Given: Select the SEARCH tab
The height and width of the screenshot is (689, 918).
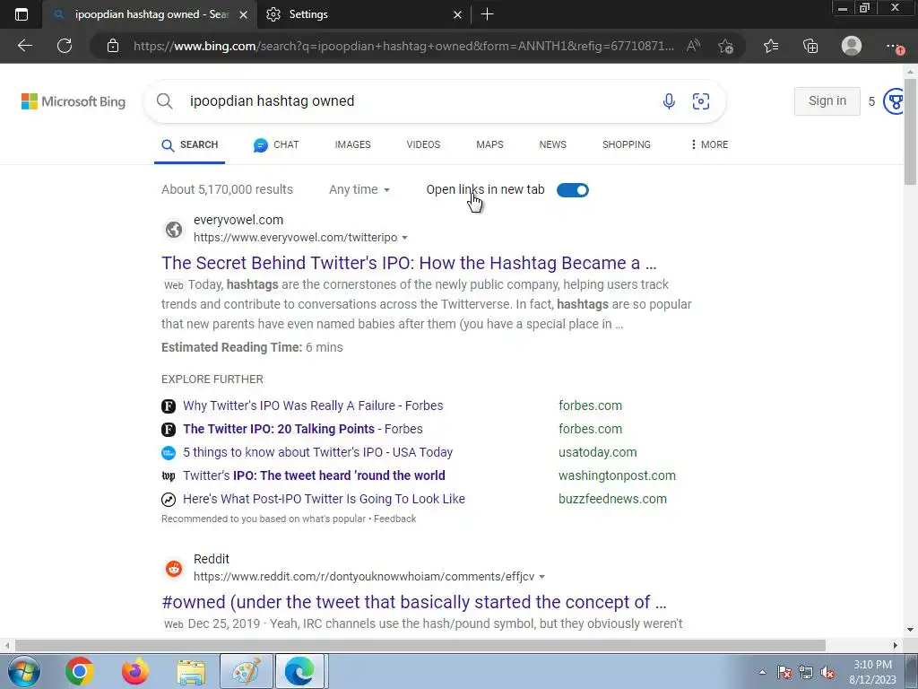Looking at the screenshot, I should pos(190,144).
